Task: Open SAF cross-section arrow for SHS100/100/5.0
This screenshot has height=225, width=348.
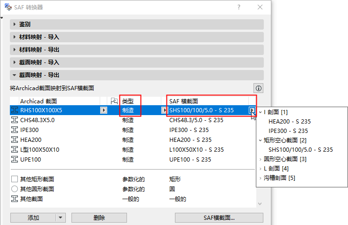Action: pos(252,110)
